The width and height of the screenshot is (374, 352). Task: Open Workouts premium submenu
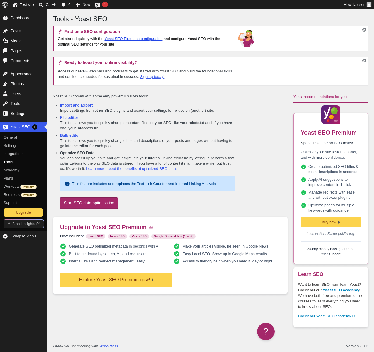[x=23, y=187]
